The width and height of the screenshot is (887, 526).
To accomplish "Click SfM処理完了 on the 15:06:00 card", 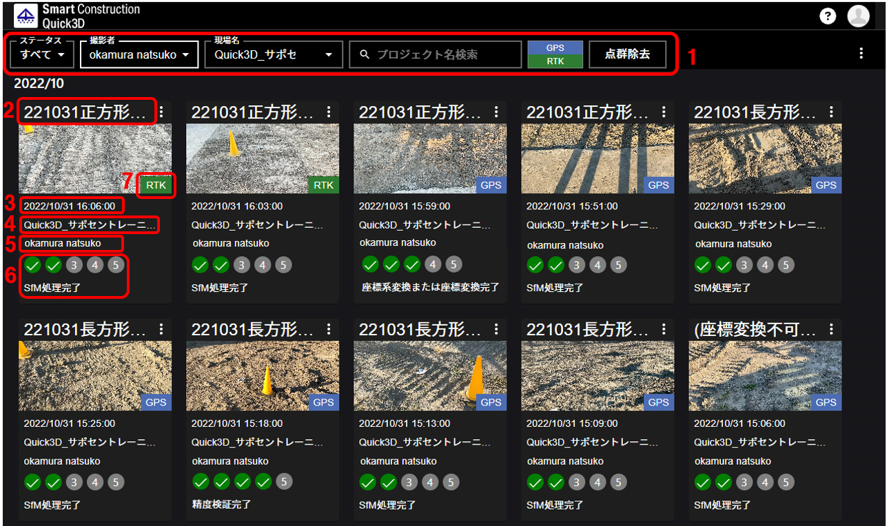I will point(722,506).
